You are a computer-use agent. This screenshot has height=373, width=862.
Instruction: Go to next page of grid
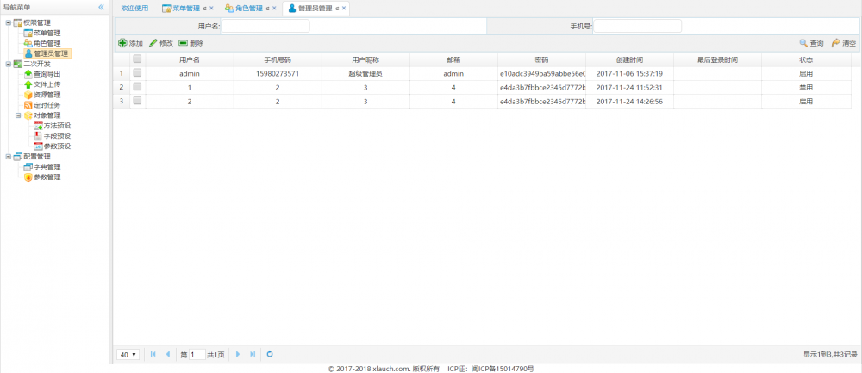pos(238,354)
